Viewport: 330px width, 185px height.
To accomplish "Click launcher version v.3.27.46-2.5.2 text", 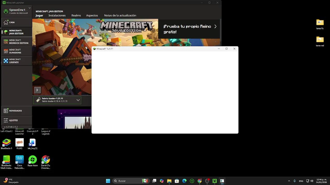I will pyautogui.click(x=11, y=127).
